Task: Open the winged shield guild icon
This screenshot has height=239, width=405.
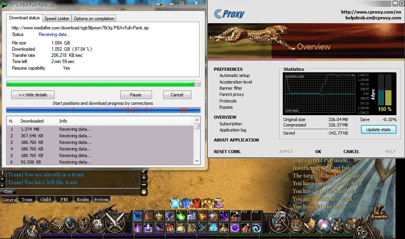Action: click(x=84, y=224)
